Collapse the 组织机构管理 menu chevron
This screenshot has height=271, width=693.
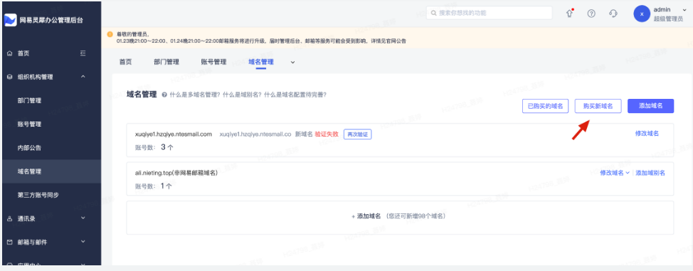pyautogui.click(x=83, y=77)
